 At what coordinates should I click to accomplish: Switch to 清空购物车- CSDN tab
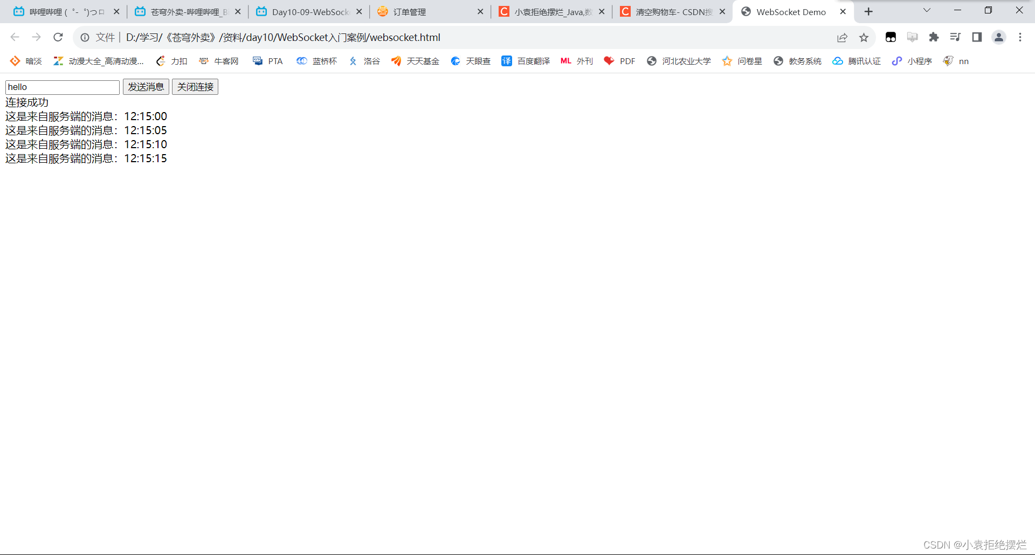click(672, 12)
